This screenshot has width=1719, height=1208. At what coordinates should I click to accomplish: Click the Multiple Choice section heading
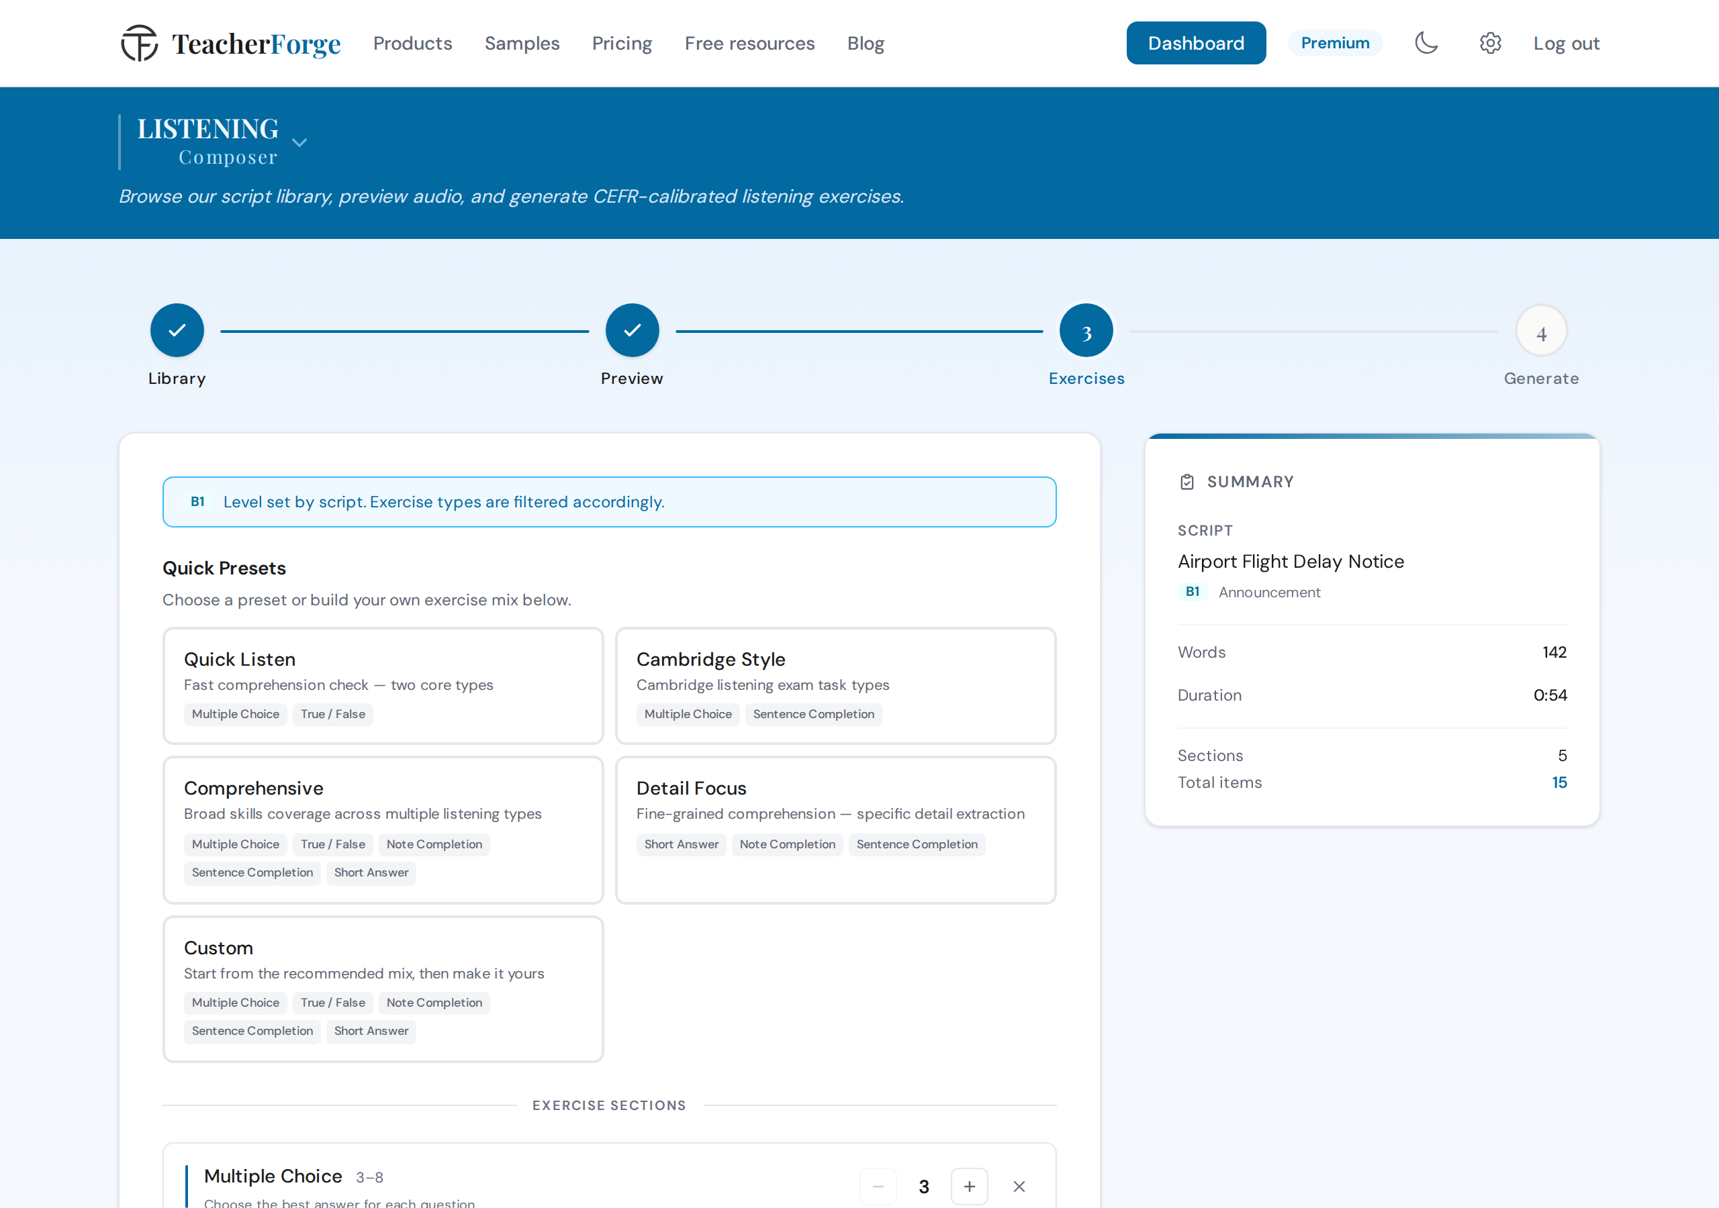pos(273,1176)
